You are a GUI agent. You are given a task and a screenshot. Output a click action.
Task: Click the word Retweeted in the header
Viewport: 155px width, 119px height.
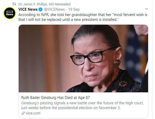pos(64,4)
